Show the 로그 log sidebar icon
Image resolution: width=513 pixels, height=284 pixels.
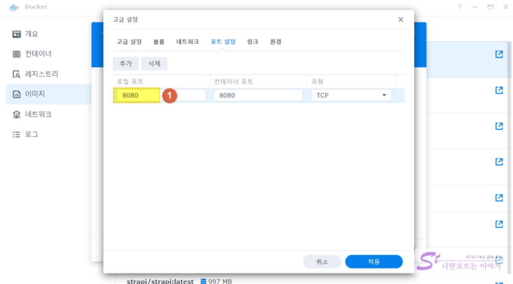click(16, 134)
